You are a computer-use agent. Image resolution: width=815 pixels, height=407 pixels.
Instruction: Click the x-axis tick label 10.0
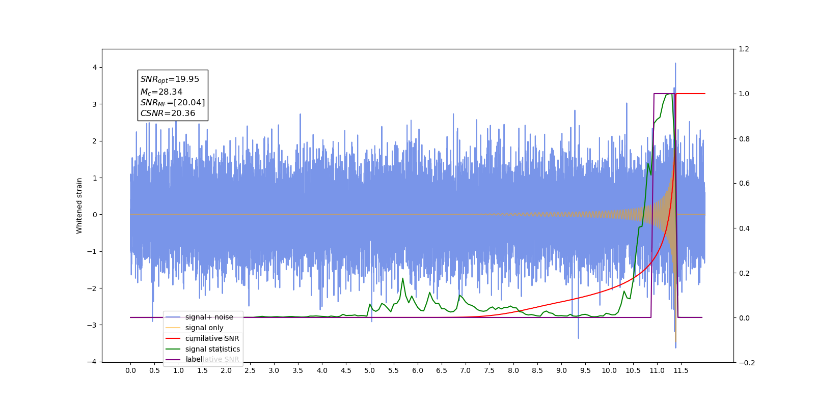(609, 370)
